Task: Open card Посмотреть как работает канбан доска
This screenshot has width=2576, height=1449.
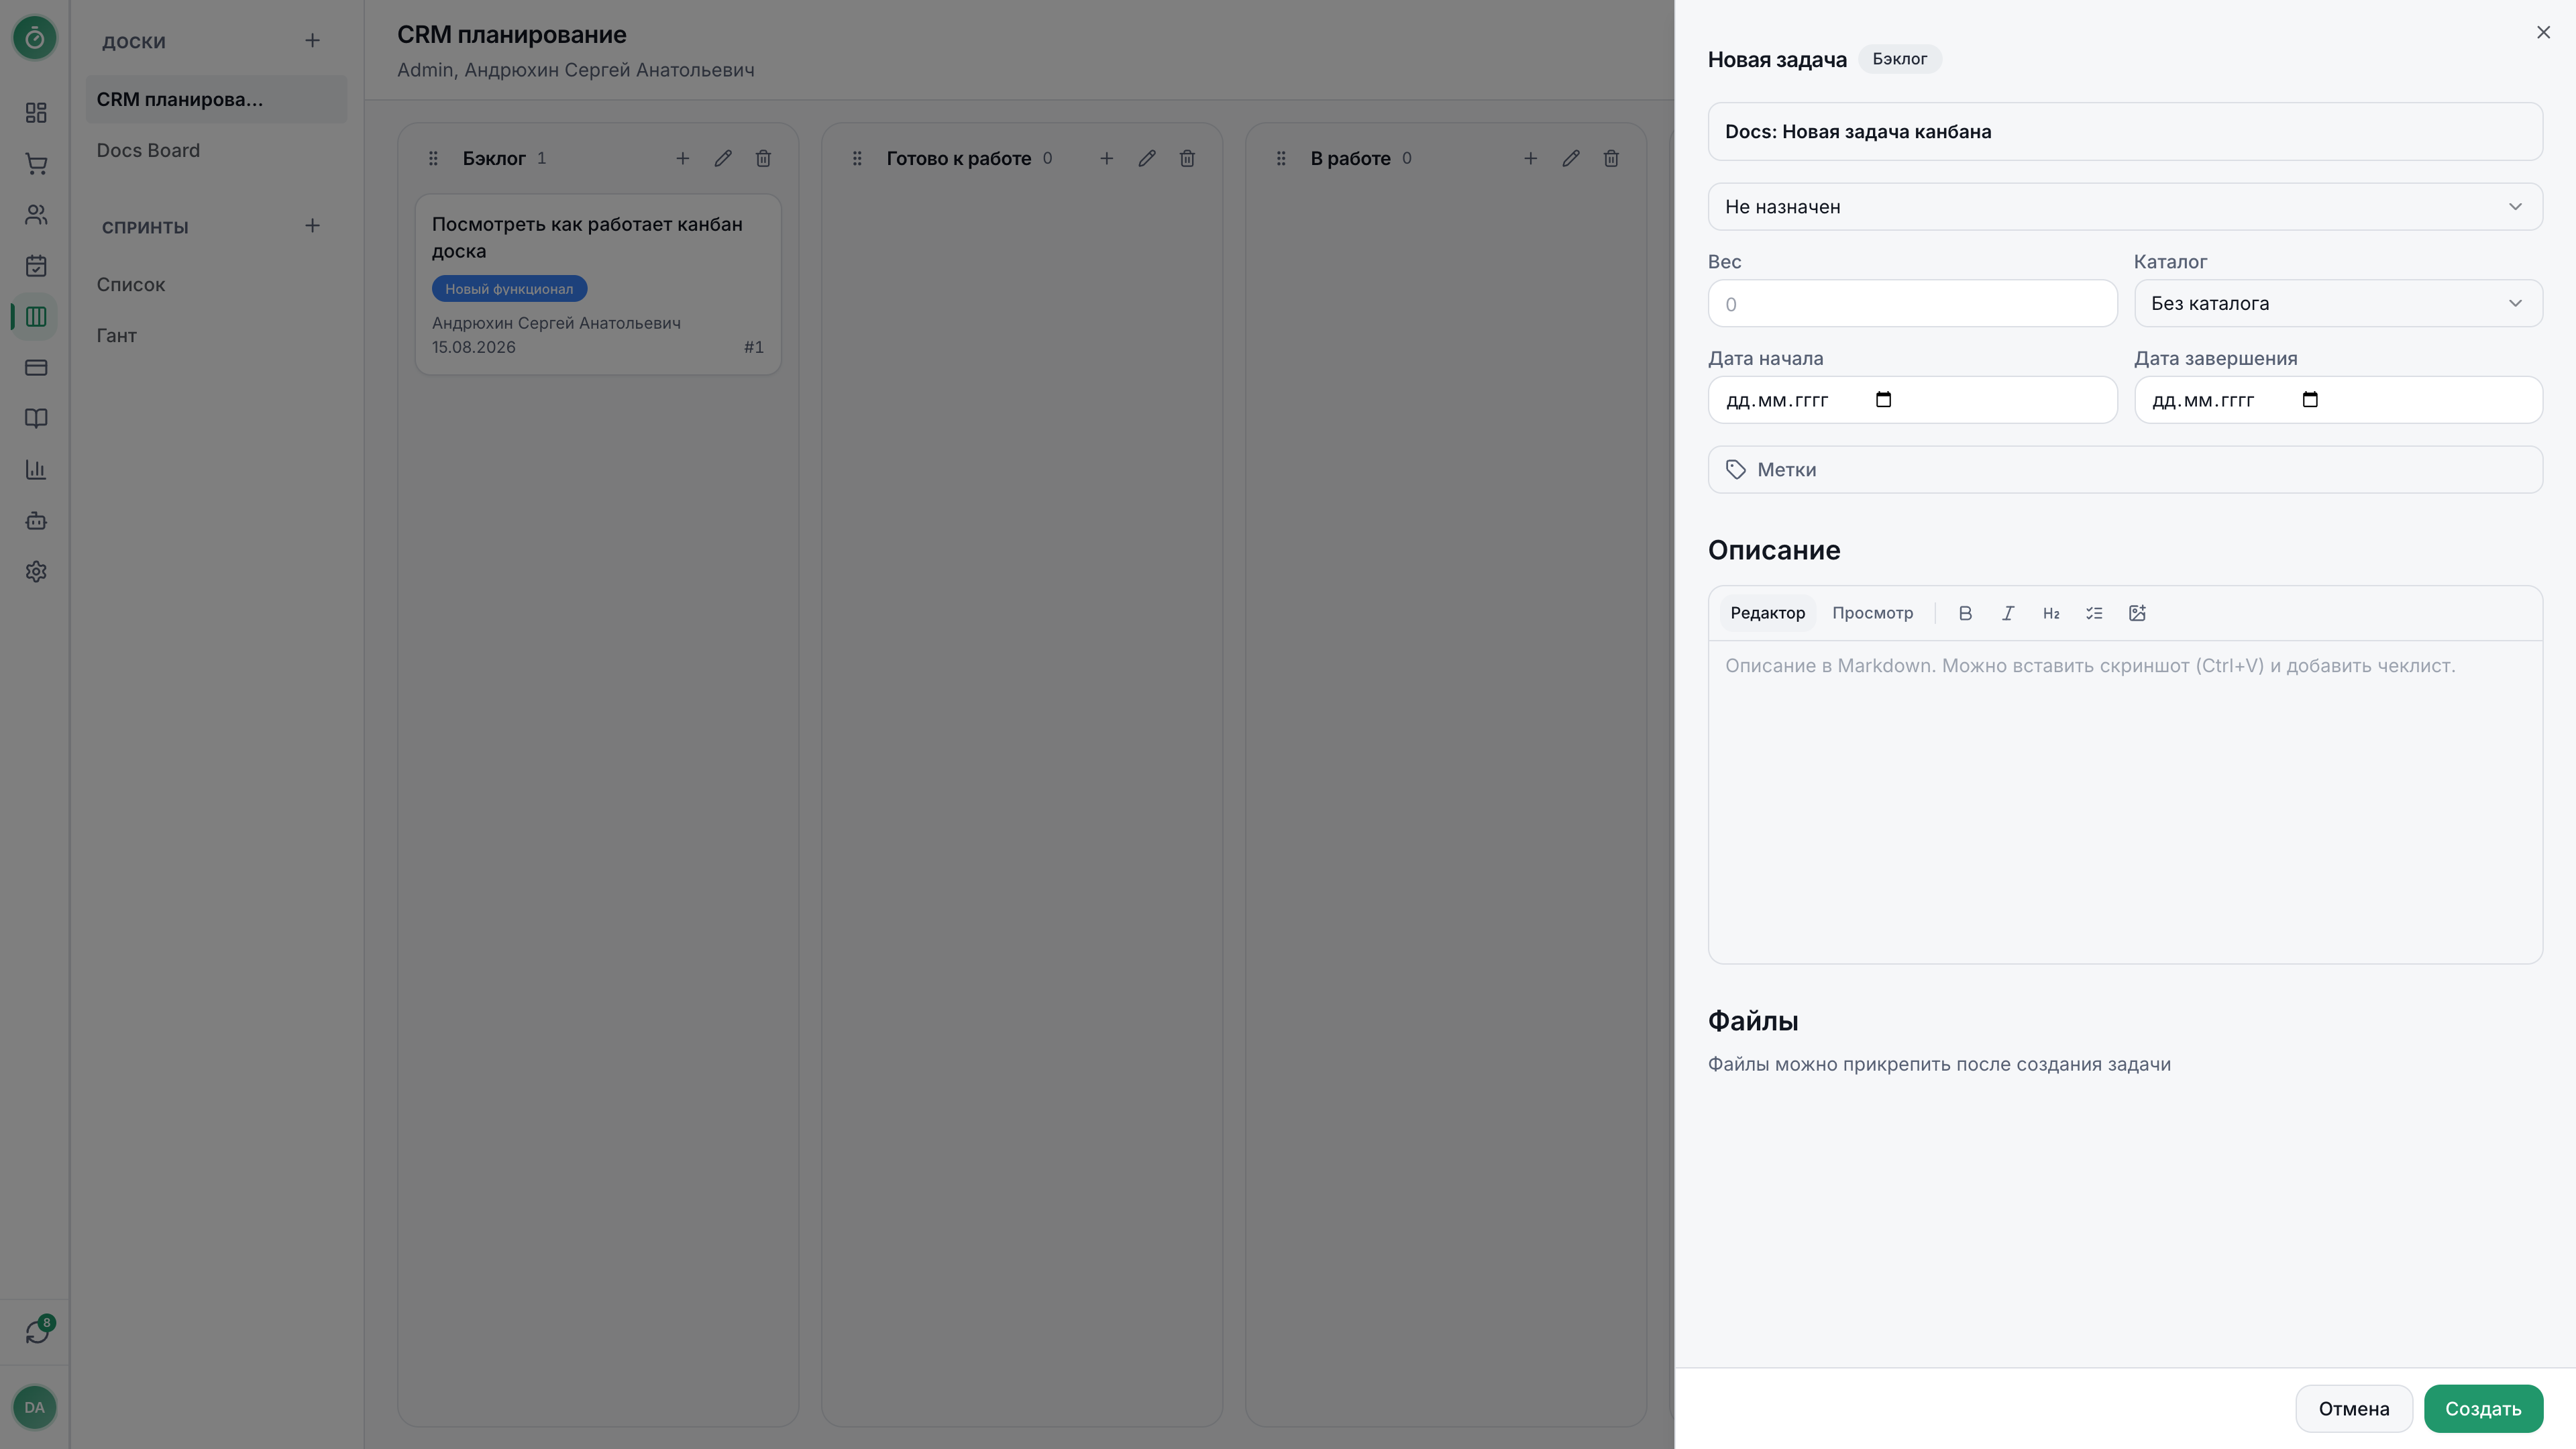Action: (x=598, y=285)
